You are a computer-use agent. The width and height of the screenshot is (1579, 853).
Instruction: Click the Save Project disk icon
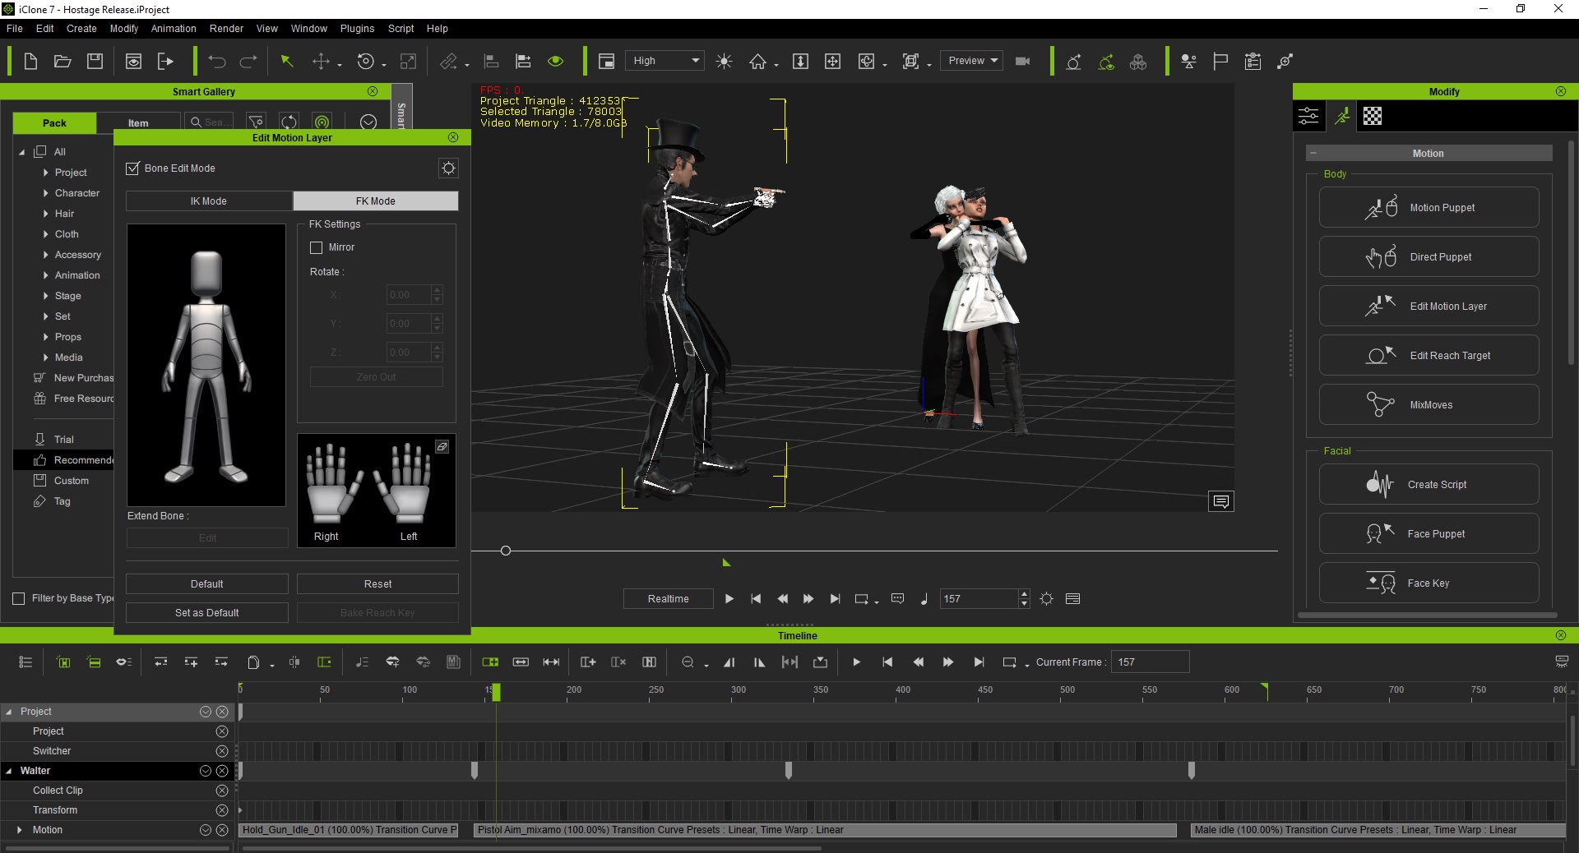[95, 62]
